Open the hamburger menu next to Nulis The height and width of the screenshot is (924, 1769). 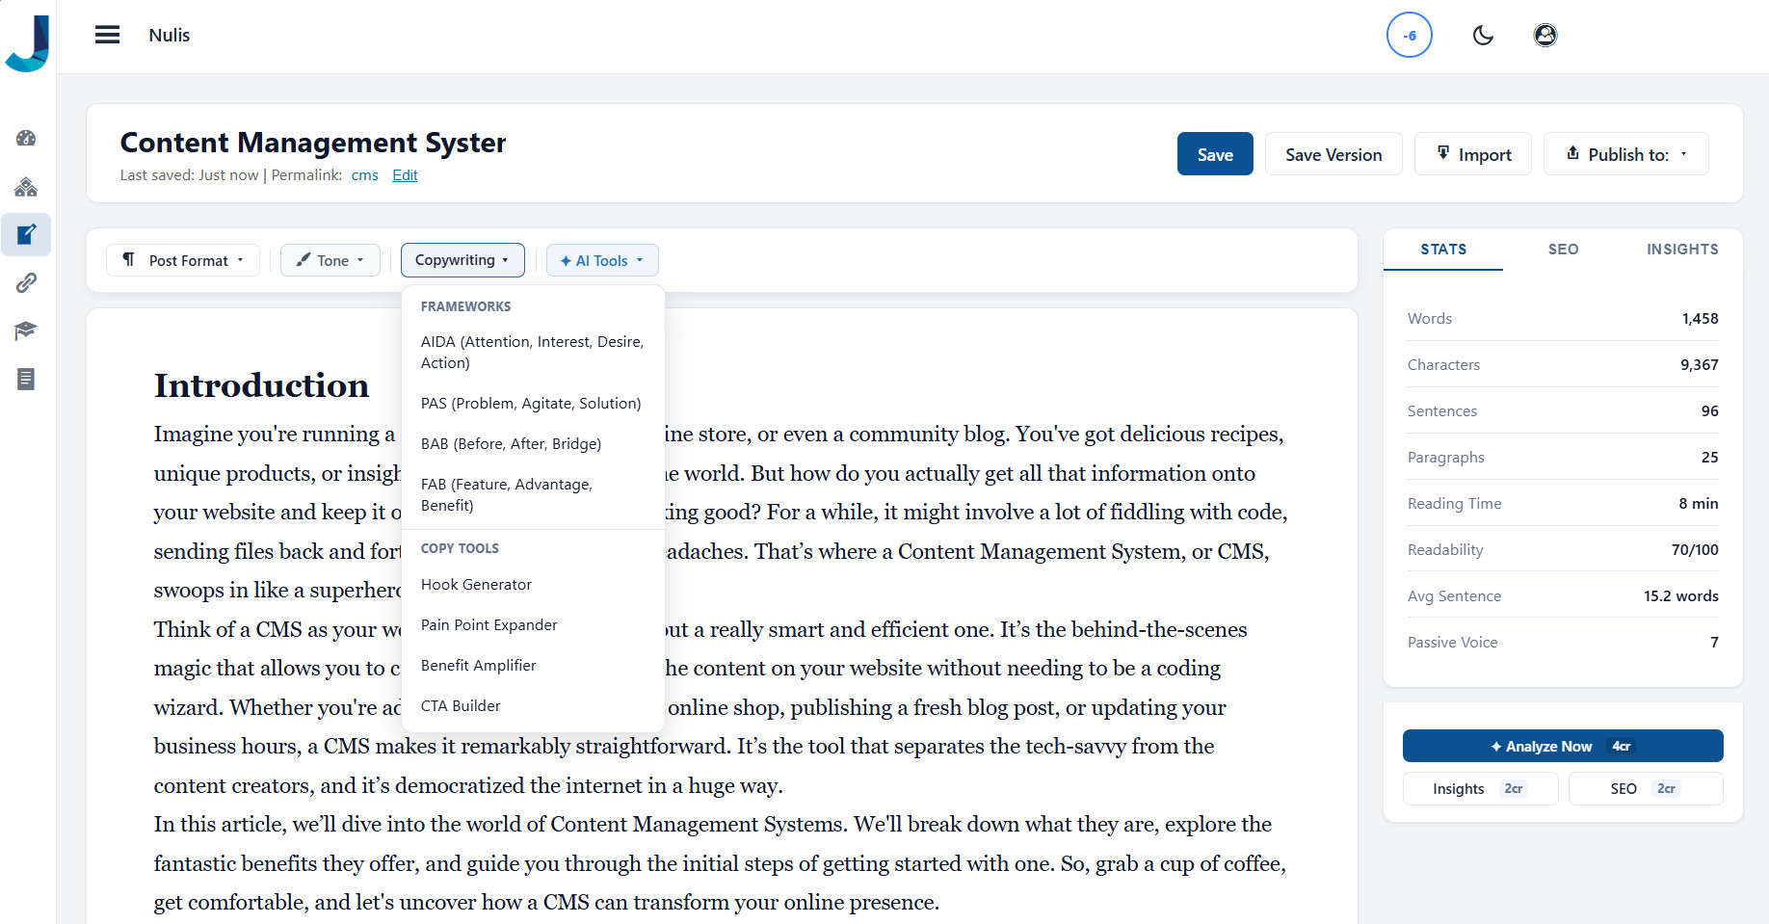(107, 35)
